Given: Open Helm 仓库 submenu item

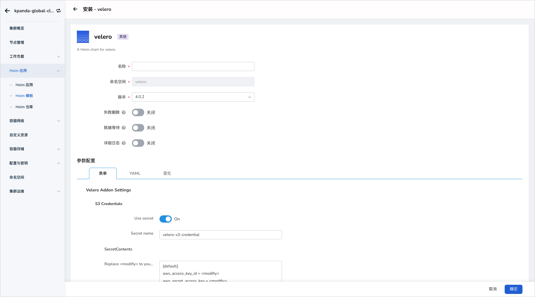Looking at the screenshot, I should (x=24, y=107).
